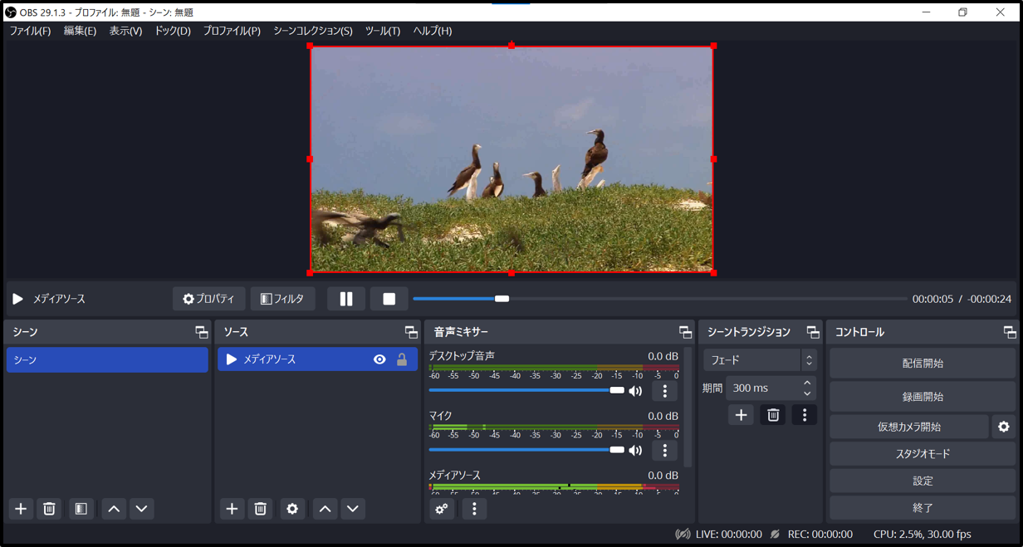Open source properties gear in Sources panel
Image resolution: width=1023 pixels, height=547 pixels.
click(x=292, y=509)
